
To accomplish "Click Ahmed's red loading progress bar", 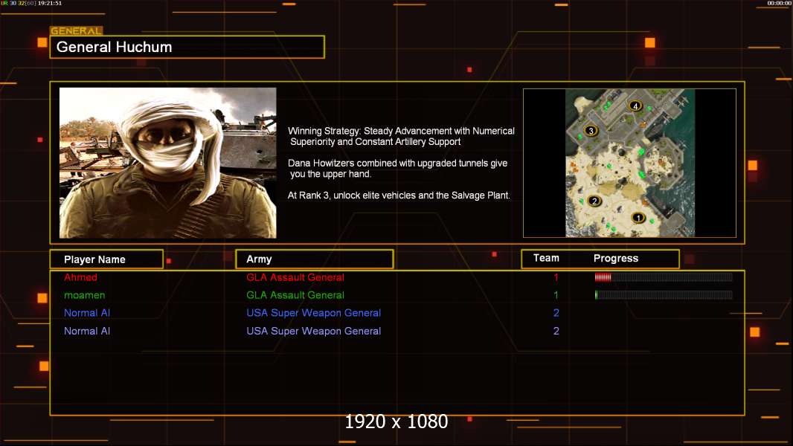I will pos(664,277).
